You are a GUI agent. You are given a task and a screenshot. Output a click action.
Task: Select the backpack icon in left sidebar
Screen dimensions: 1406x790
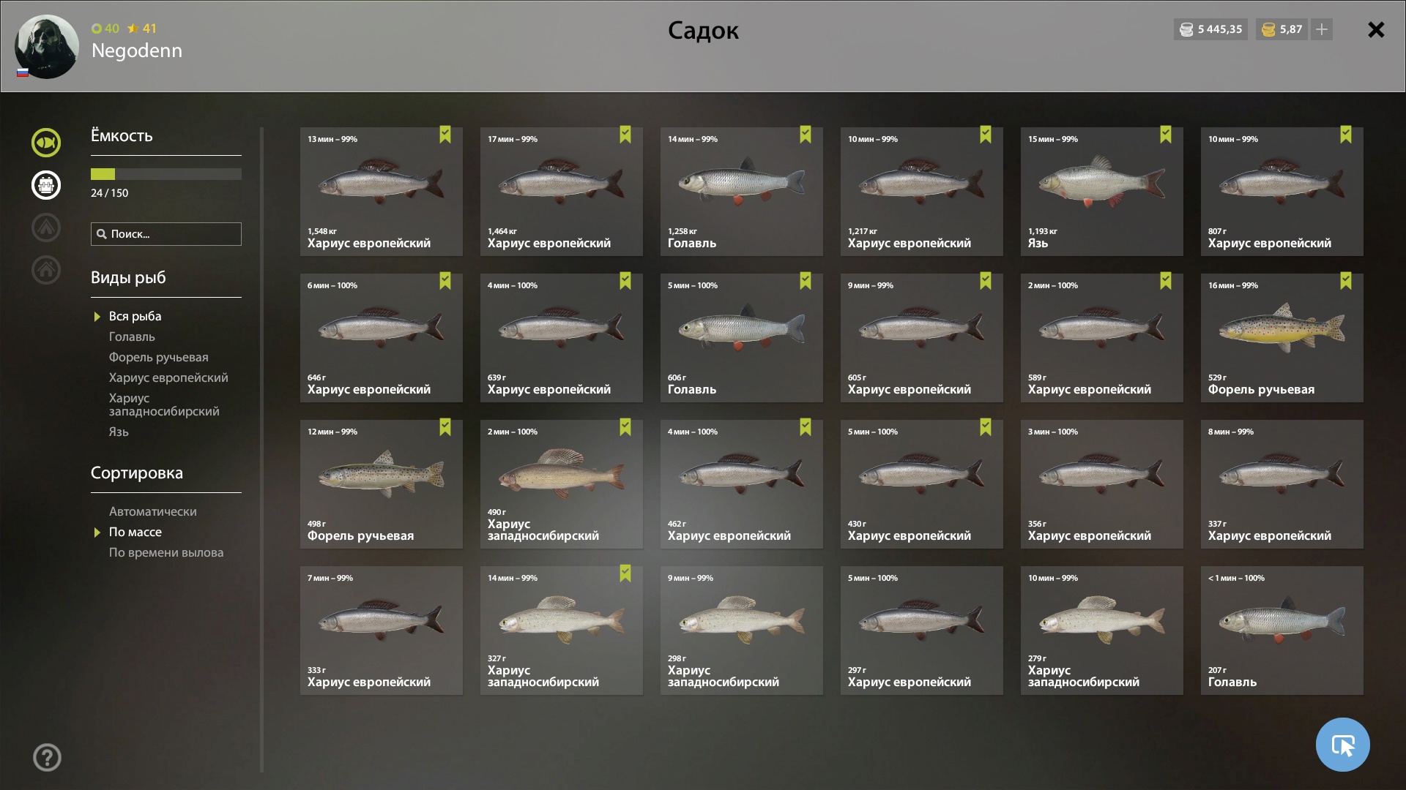46,185
